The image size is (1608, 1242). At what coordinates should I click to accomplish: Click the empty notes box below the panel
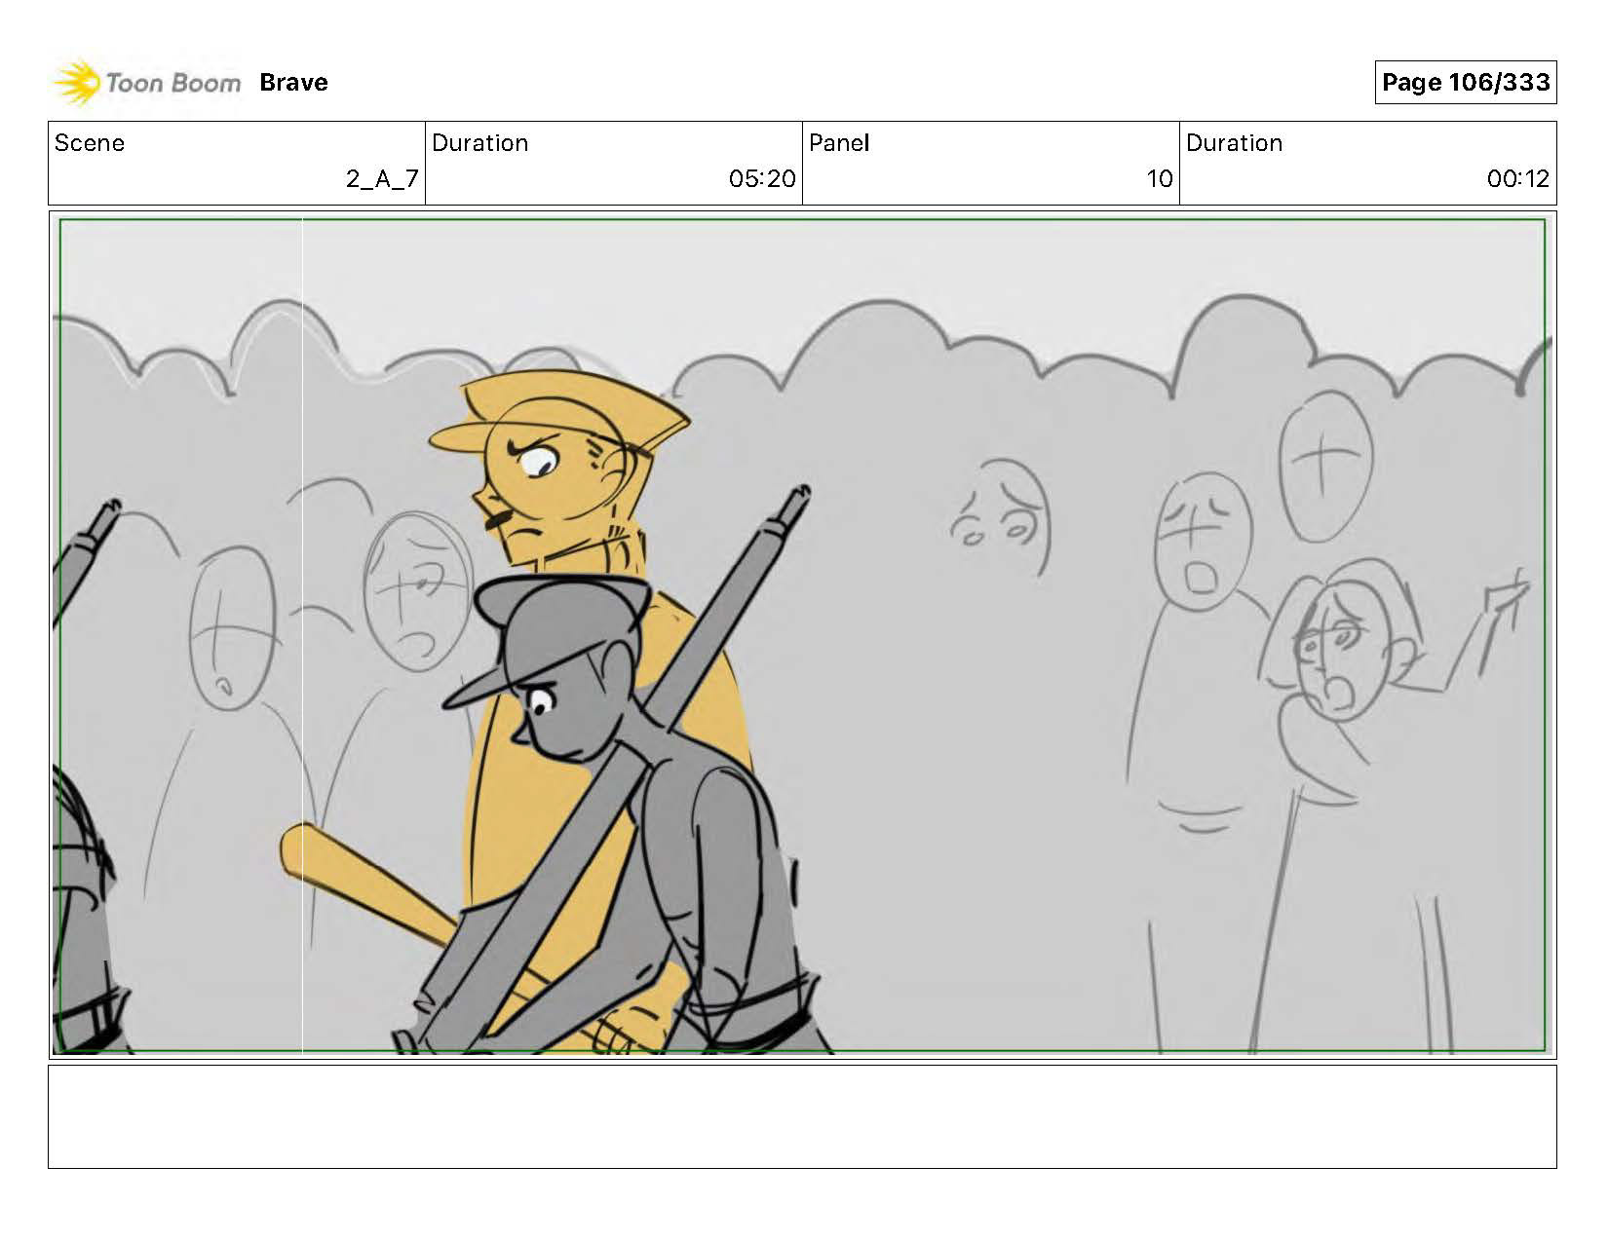pyautogui.click(x=802, y=1116)
